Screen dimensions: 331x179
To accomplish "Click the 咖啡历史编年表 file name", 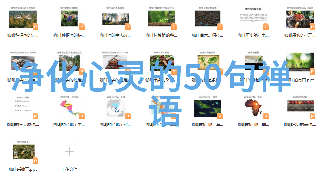I will coord(254,35).
